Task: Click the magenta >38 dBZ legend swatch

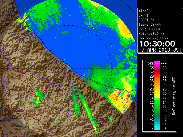Action: click(157, 63)
